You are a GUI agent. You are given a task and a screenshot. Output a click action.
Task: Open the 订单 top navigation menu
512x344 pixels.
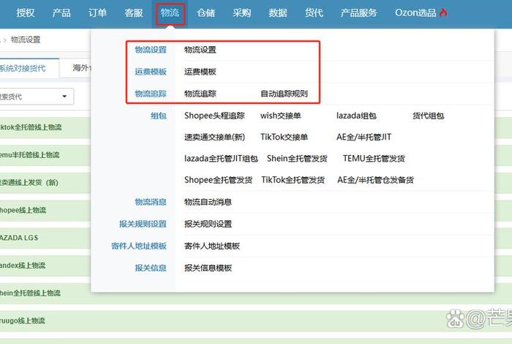pyautogui.click(x=97, y=12)
